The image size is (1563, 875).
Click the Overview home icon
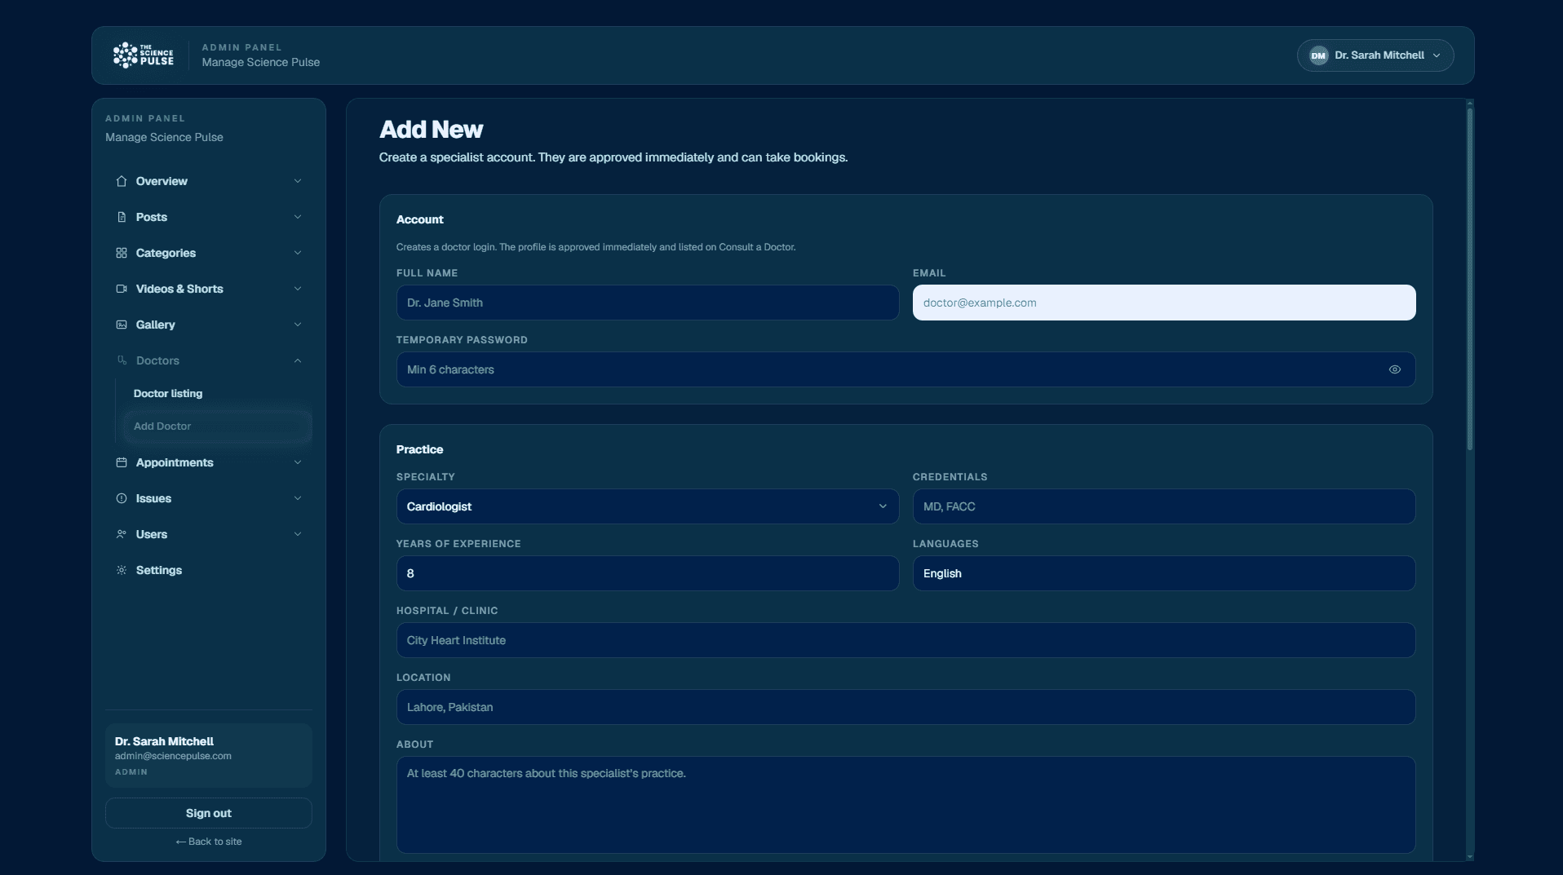click(122, 181)
